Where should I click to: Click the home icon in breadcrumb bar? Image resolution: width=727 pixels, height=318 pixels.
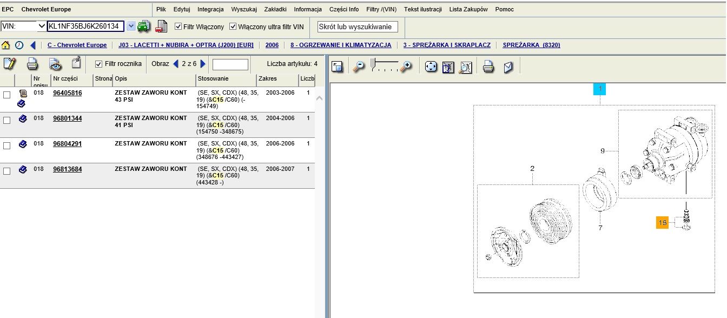pyautogui.click(x=6, y=45)
